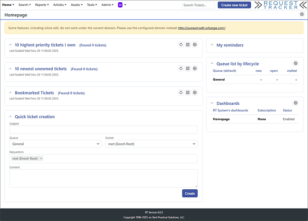Remove root (Enoch Root) requestor tag
This screenshot has width=308, height=221.
[x=41, y=158]
